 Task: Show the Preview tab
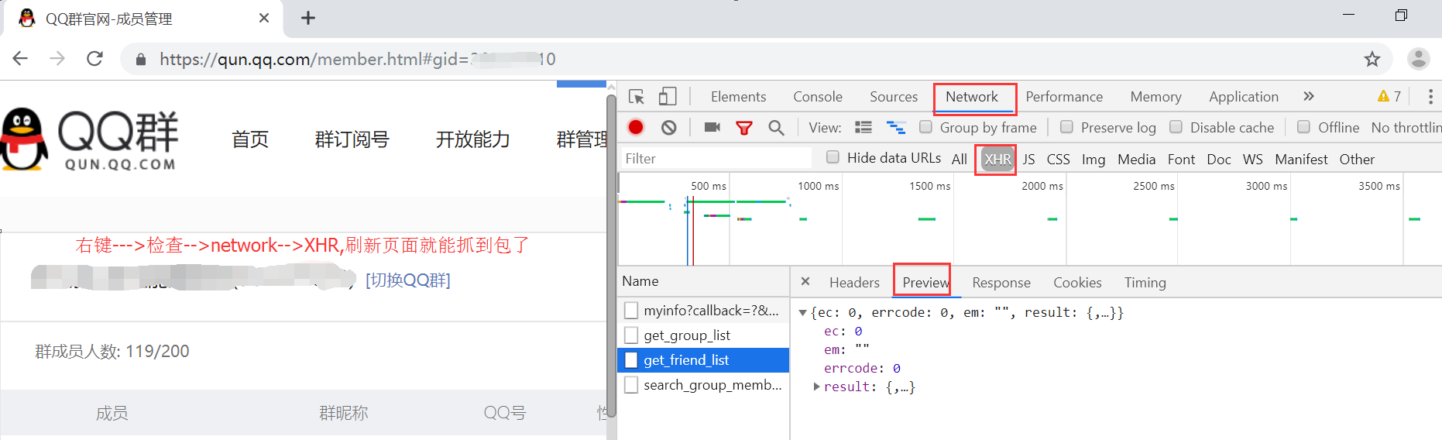pos(925,283)
